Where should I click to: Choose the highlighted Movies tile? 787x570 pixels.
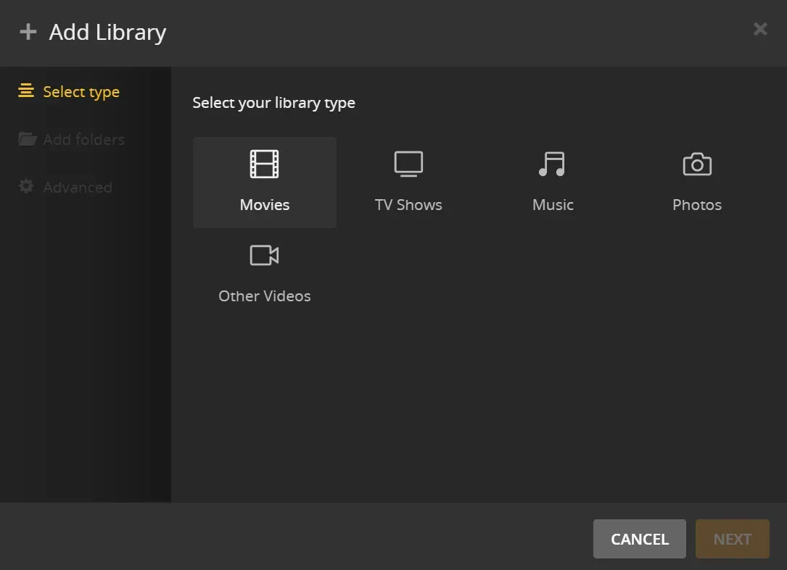coord(264,183)
